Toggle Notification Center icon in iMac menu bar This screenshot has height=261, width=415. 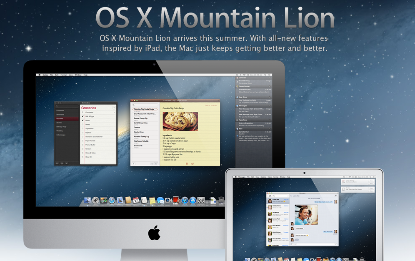(x=270, y=75)
